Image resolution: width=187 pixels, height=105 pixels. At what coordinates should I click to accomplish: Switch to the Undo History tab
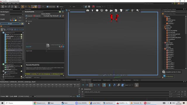(37, 78)
